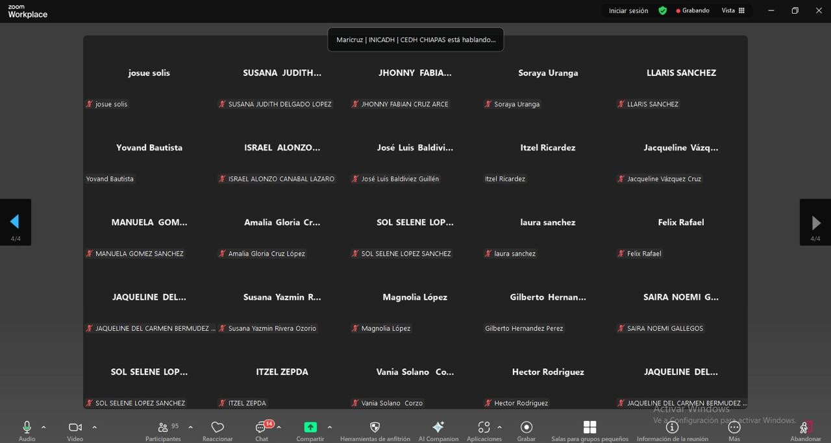Screen dimensions: 831x443
Task: Click the Reaccionar heart icon
Action: pyautogui.click(x=217, y=427)
